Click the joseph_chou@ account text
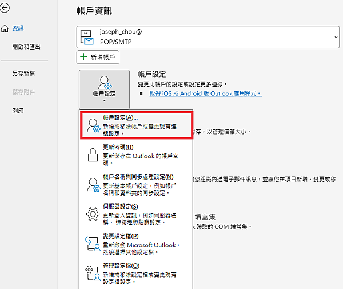 [121, 32]
